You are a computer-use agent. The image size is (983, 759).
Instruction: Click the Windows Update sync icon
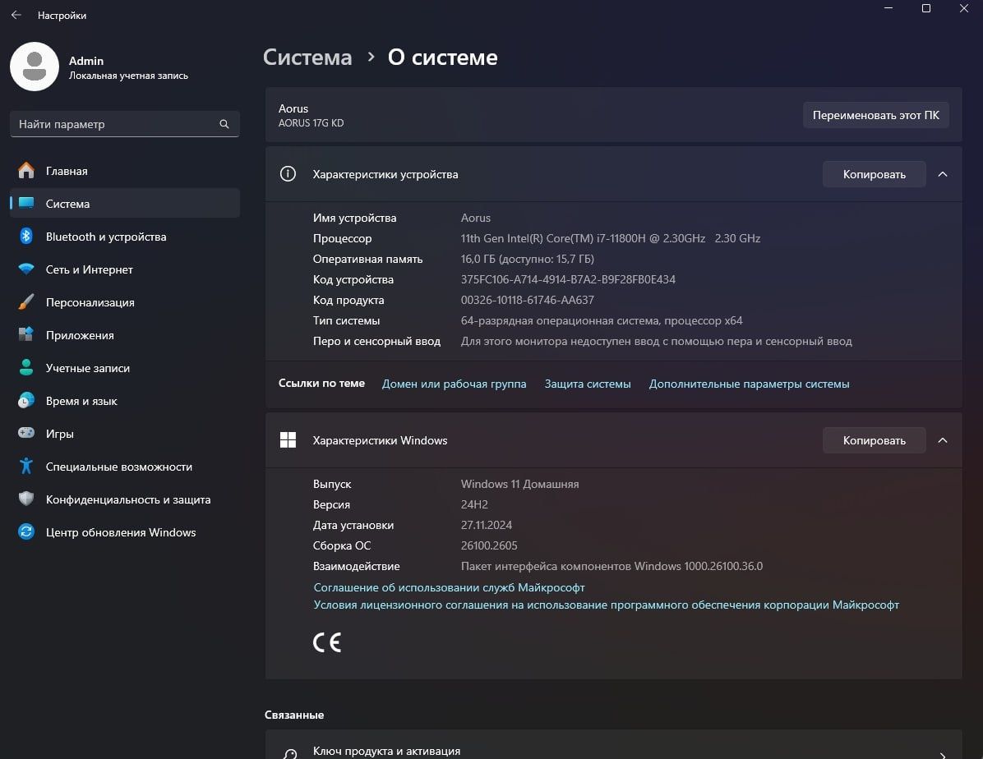pos(26,532)
